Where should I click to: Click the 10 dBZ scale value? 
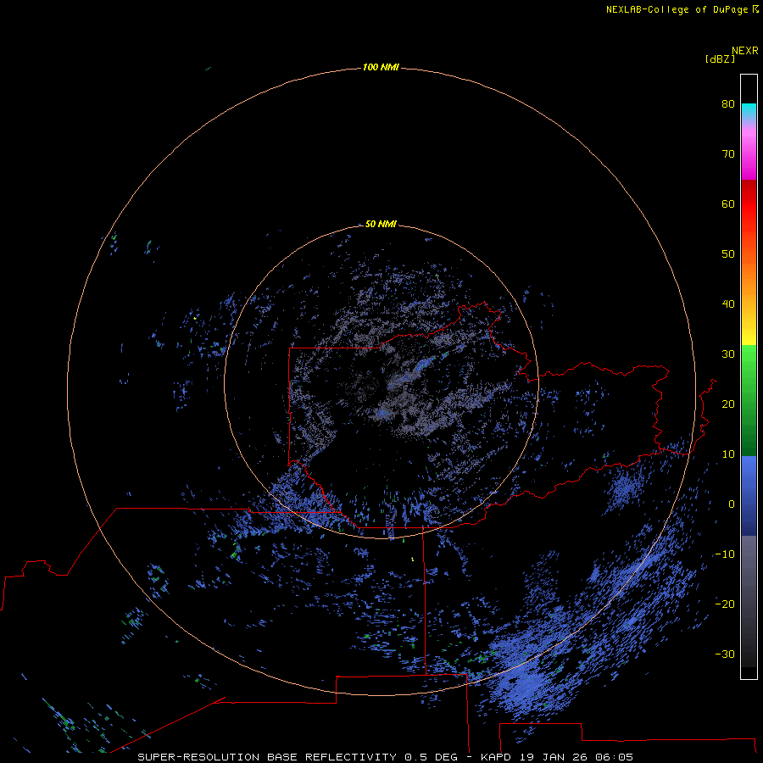click(x=728, y=454)
